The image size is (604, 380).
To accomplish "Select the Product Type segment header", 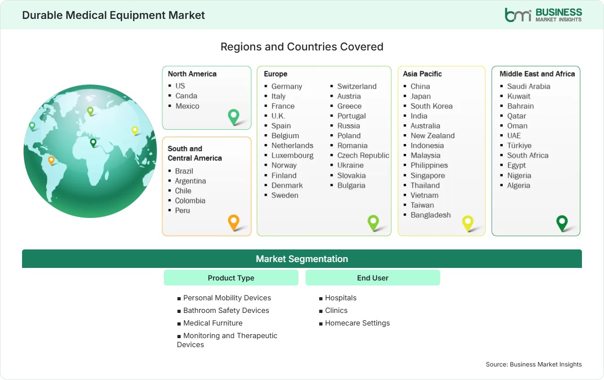I will pyautogui.click(x=231, y=278).
